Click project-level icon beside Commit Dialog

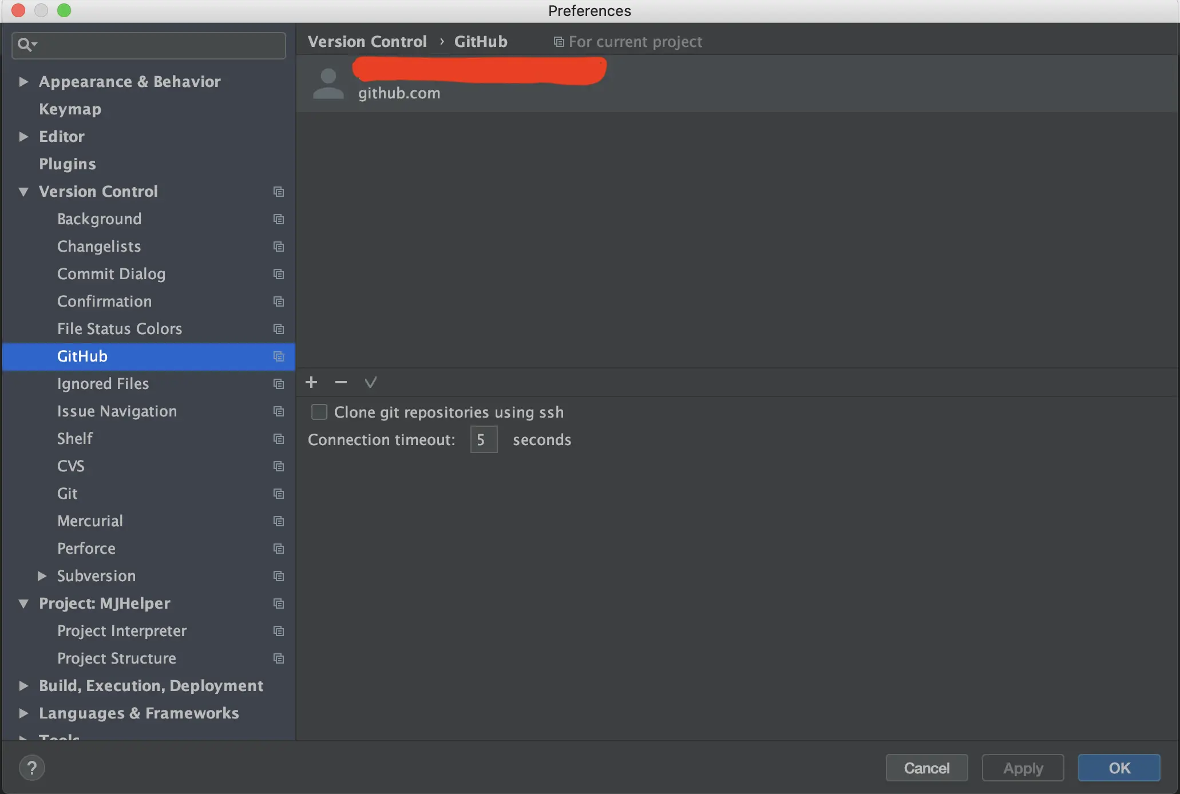coord(279,274)
